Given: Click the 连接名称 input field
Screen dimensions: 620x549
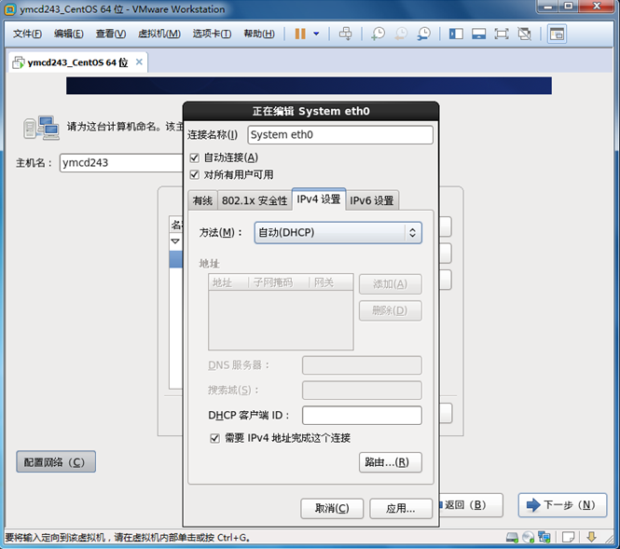Looking at the screenshot, I should (340, 135).
